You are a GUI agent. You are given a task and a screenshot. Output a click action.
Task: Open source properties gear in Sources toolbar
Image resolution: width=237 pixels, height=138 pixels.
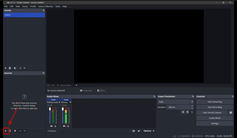coord(15,131)
